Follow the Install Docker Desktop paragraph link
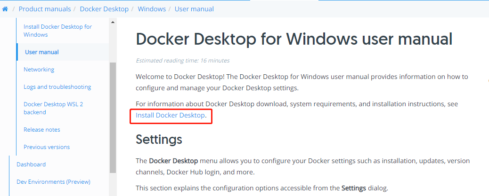 (x=171, y=115)
